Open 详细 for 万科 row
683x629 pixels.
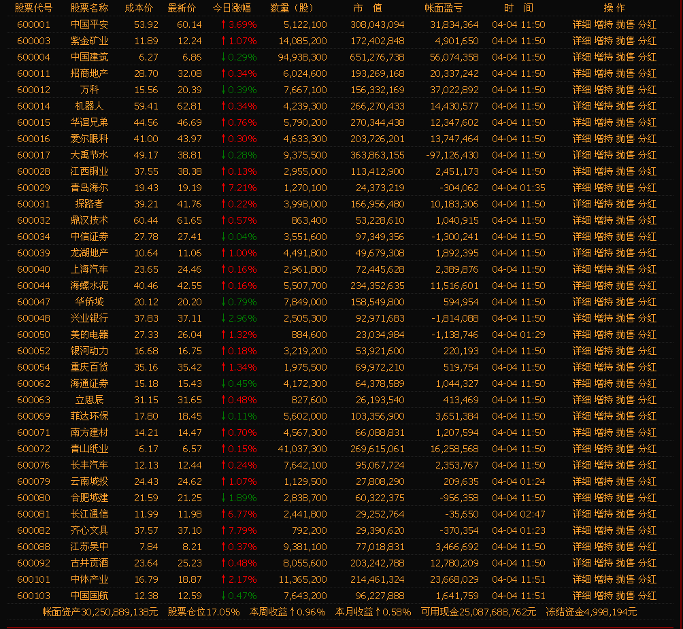[x=582, y=90]
